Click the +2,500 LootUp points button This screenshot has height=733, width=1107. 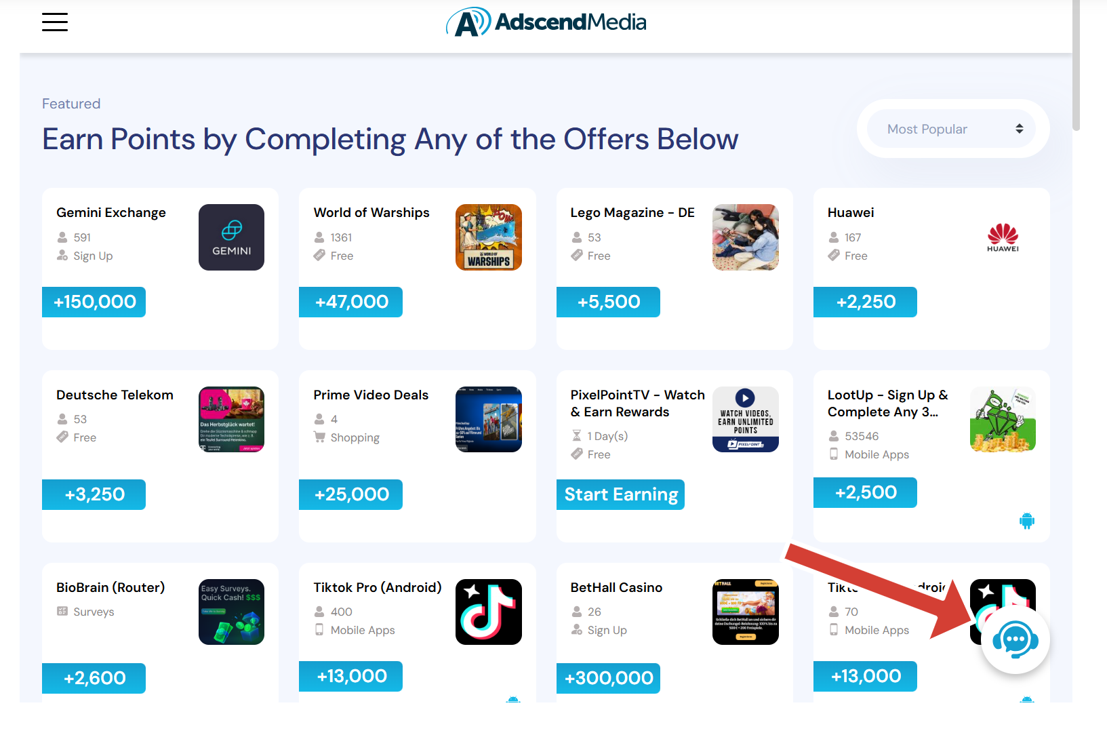pyautogui.click(x=865, y=492)
